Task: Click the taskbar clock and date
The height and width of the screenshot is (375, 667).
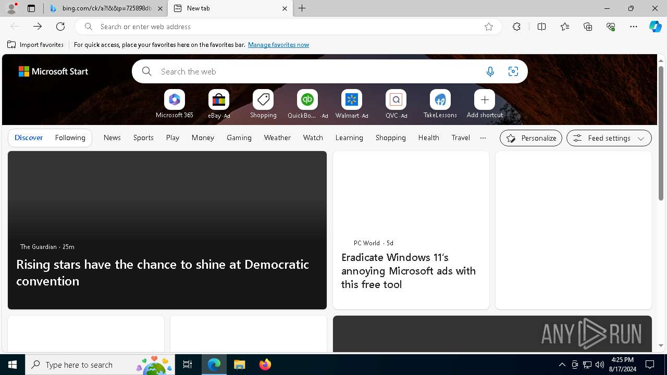Action: point(622,365)
